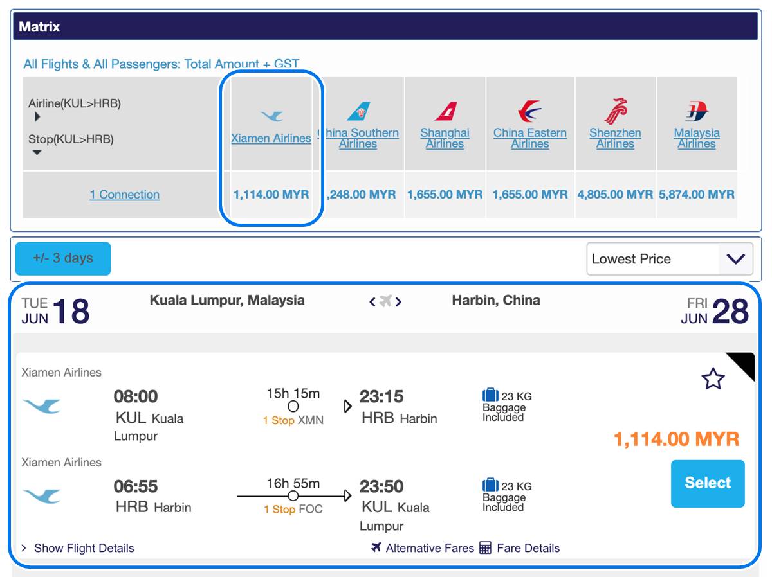This screenshot has width=772, height=577.
Task: Click the baggage icon for outbound flight
Action: click(x=490, y=395)
